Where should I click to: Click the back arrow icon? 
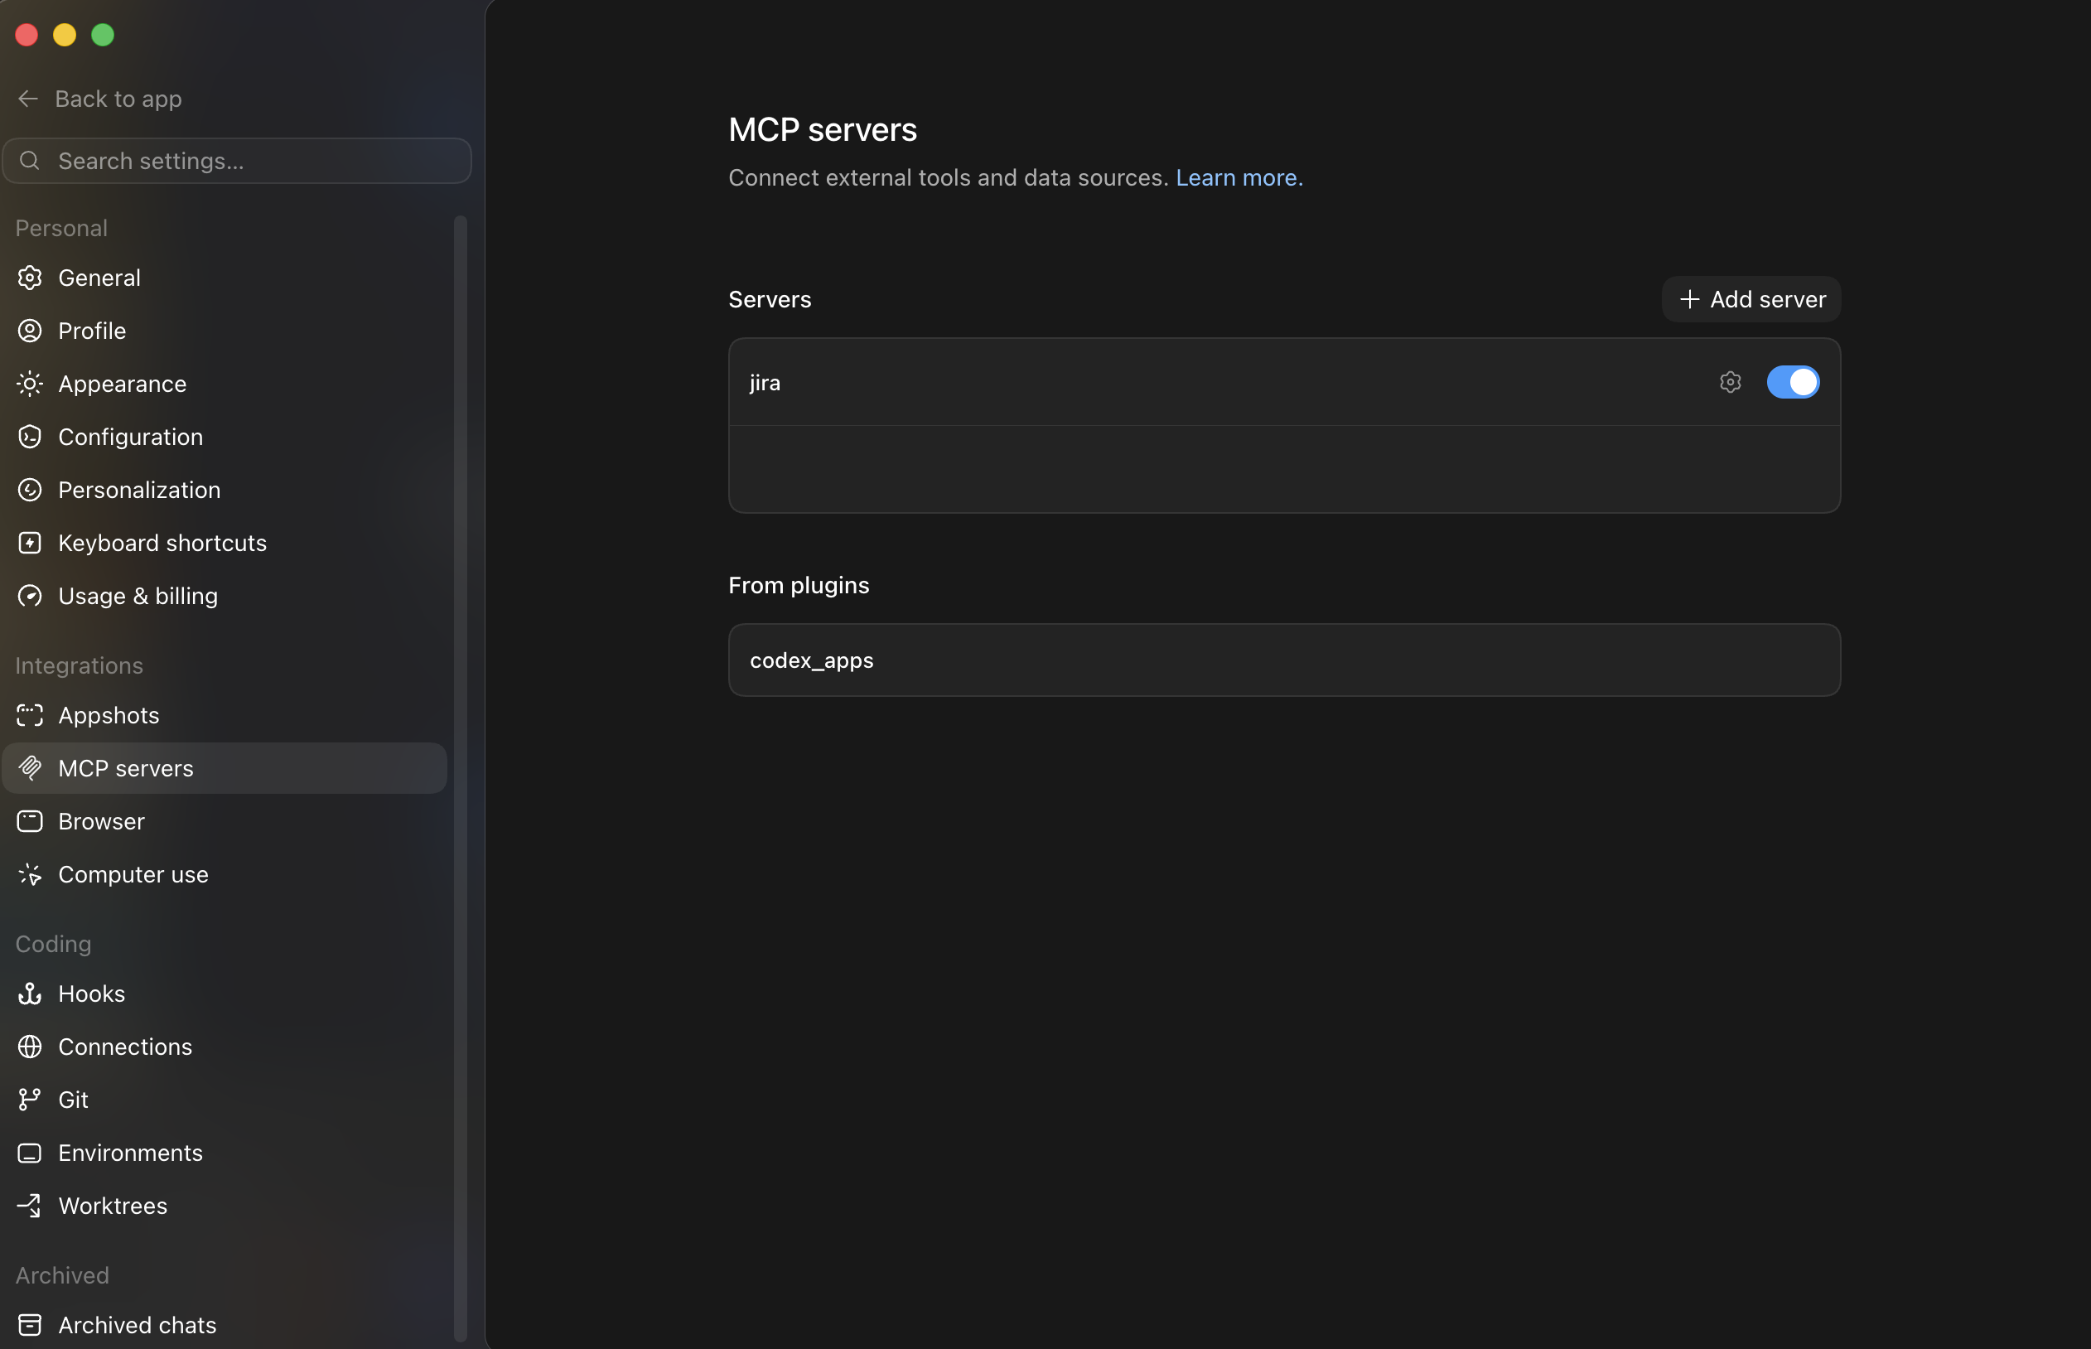28,99
